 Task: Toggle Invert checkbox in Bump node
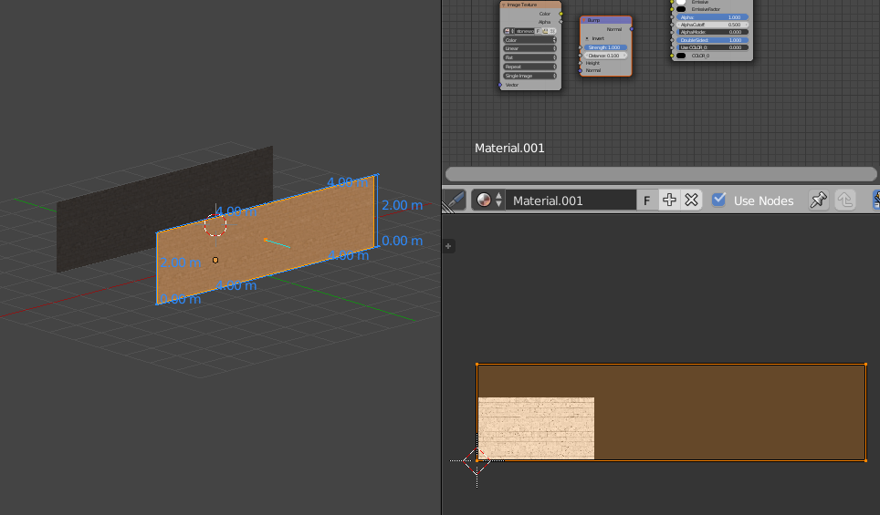587,38
